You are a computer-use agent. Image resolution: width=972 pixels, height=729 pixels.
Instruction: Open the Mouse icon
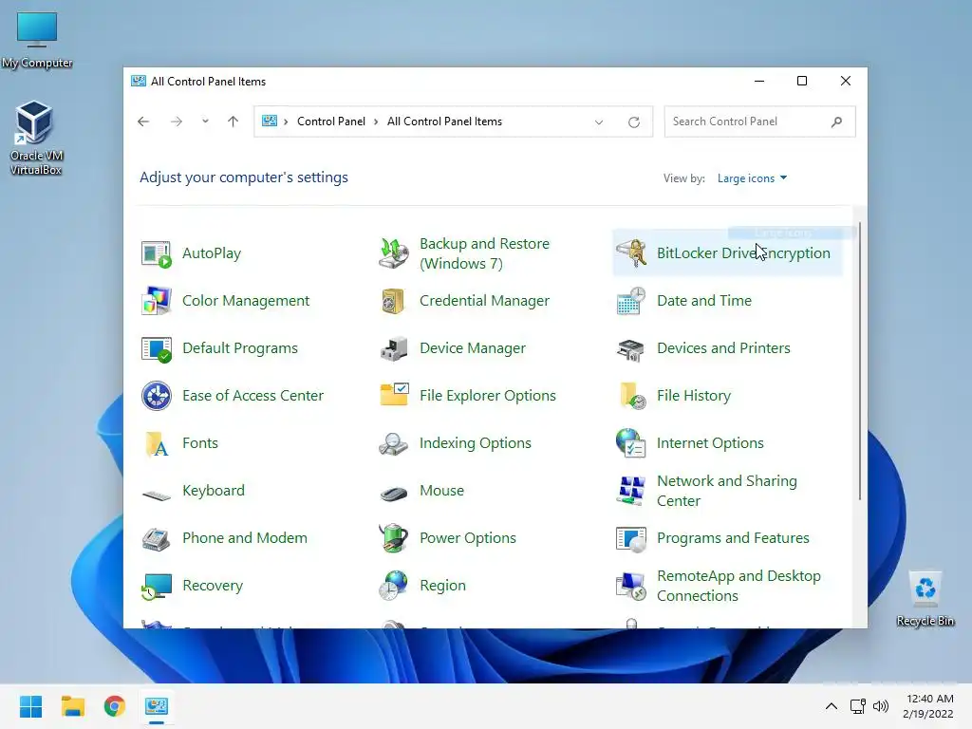pyautogui.click(x=394, y=494)
